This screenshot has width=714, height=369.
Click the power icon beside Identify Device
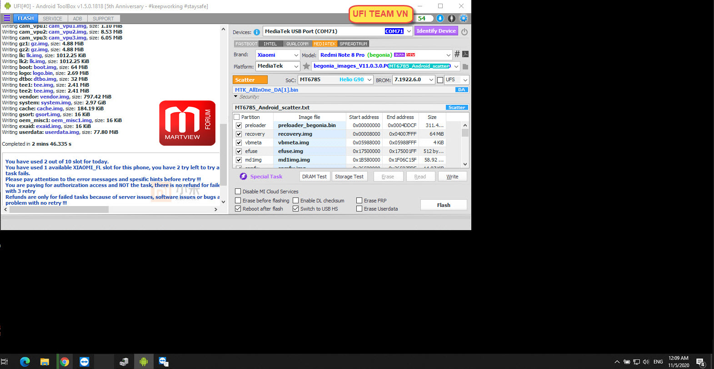[464, 32]
